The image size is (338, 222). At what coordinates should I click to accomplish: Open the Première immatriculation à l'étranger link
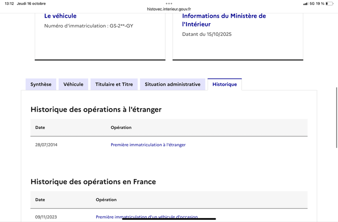tap(148, 145)
